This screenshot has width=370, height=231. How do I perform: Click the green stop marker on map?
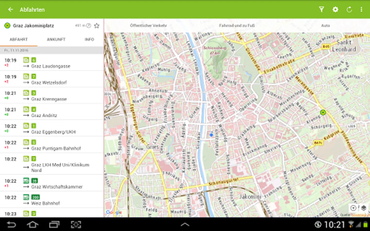click(x=323, y=112)
